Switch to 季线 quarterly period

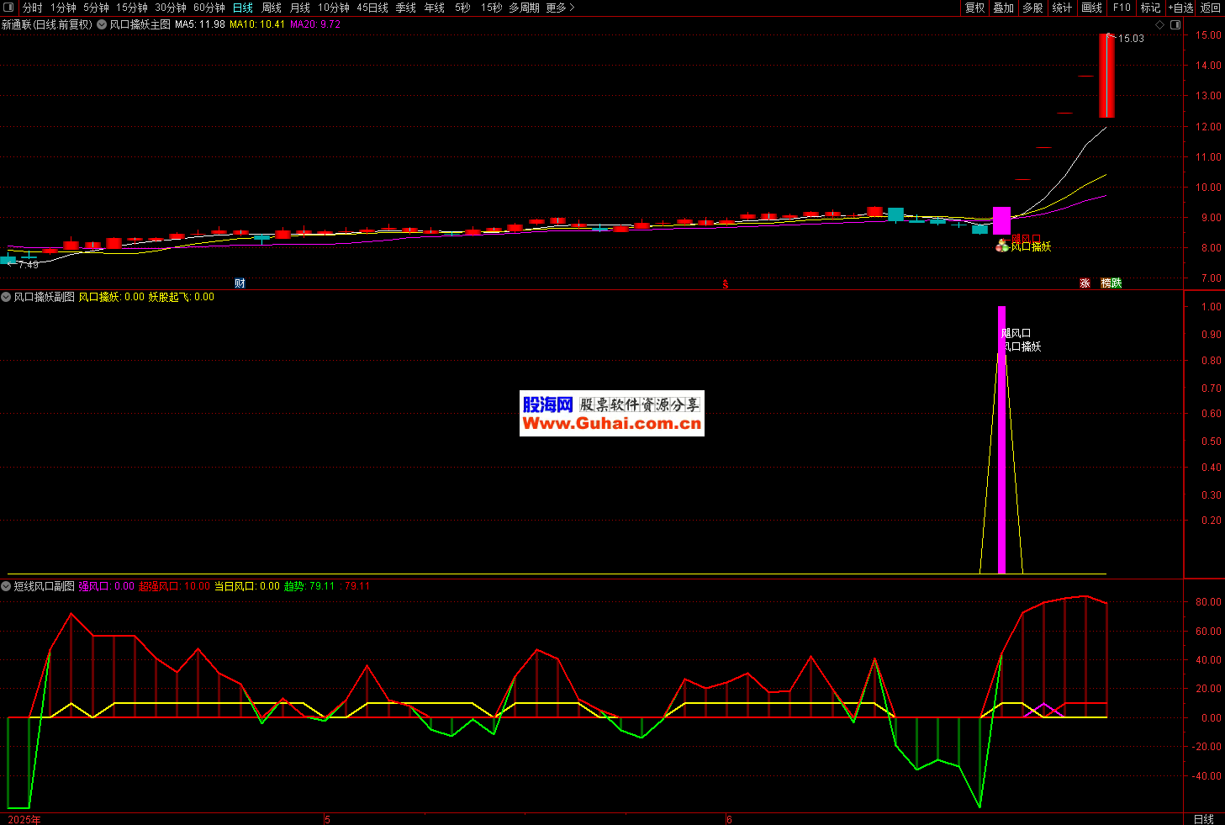click(x=406, y=8)
